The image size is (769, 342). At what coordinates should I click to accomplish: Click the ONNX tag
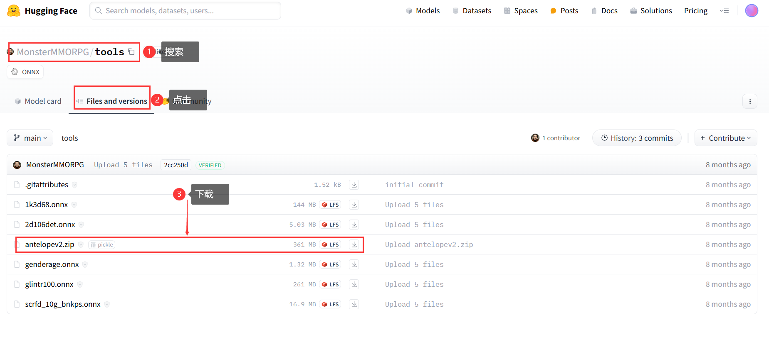pyautogui.click(x=25, y=72)
